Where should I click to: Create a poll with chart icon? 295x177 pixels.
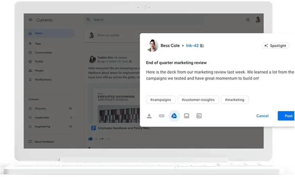pyautogui.click(x=199, y=116)
